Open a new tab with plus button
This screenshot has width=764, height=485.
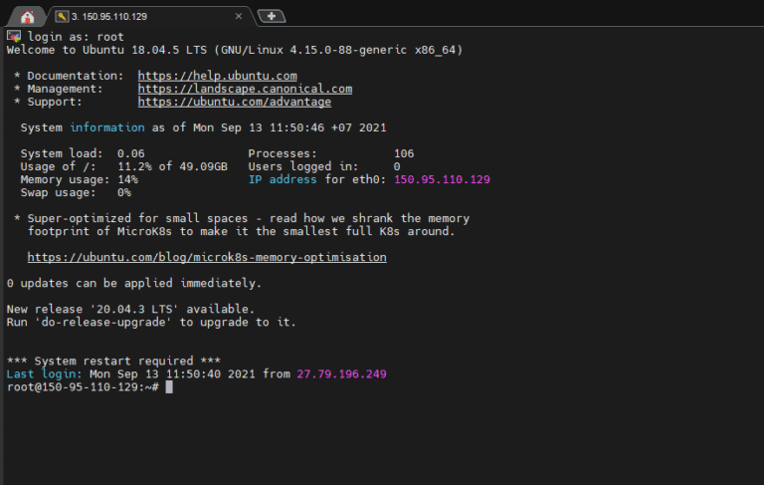pos(272,16)
